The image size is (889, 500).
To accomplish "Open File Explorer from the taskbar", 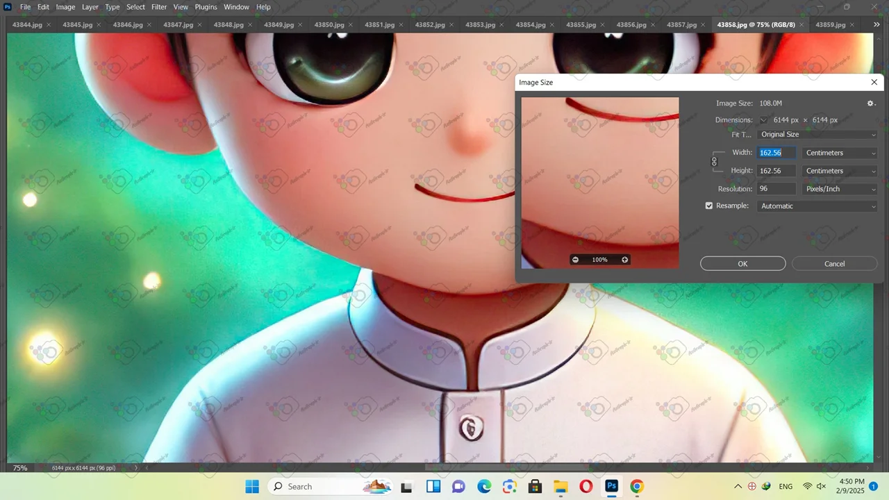I will [x=560, y=486].
